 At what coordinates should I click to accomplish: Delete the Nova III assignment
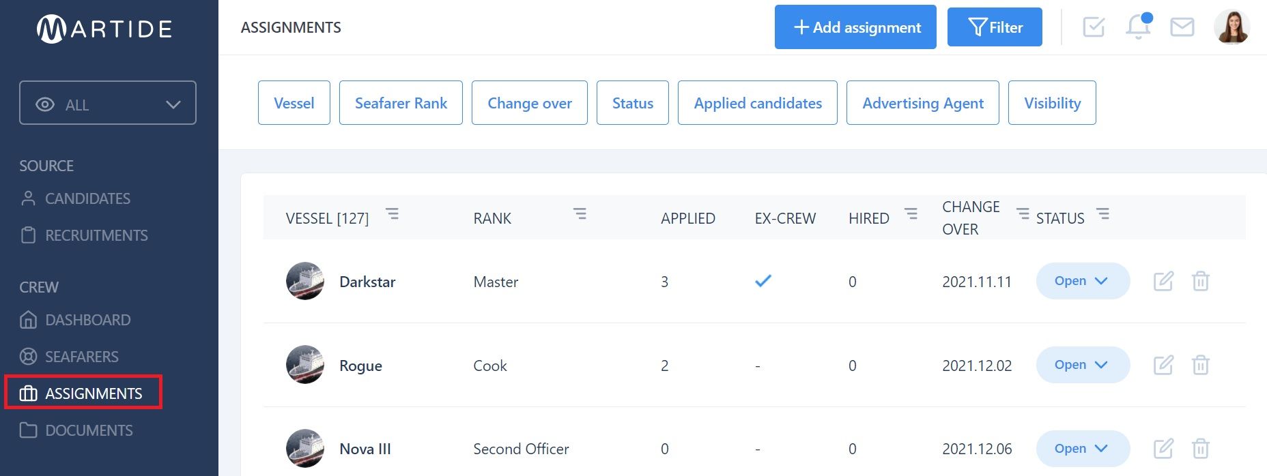pyautogui.click(x=1201, y=449)
